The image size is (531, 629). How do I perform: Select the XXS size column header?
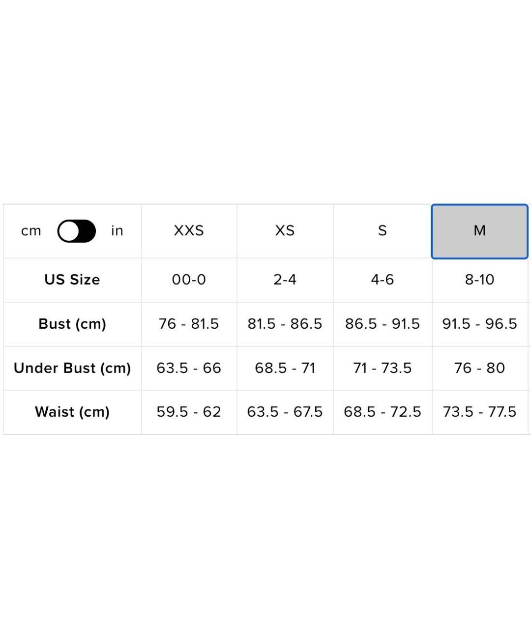pos(189,231)
